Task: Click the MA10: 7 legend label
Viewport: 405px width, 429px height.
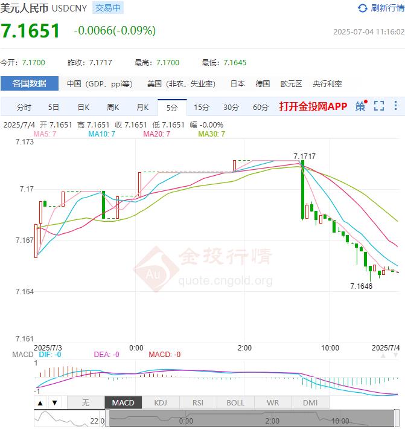Action: pos(101,134)
